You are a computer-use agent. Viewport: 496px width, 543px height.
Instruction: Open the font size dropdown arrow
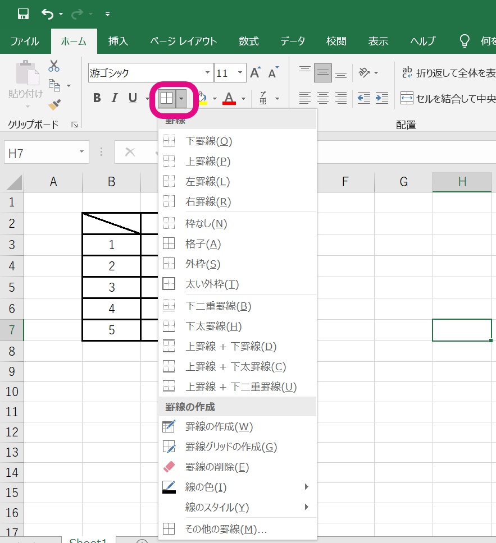[241, 73]
